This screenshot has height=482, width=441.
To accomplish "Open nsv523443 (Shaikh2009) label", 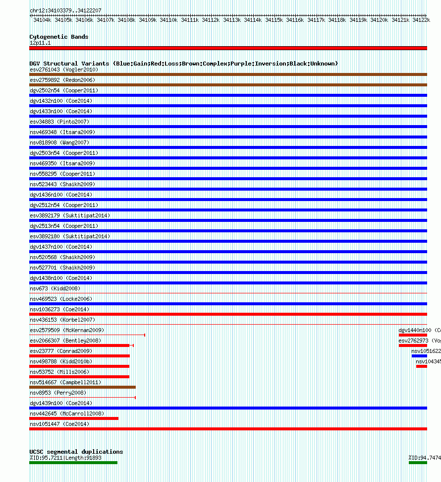I will click(62, 185).
